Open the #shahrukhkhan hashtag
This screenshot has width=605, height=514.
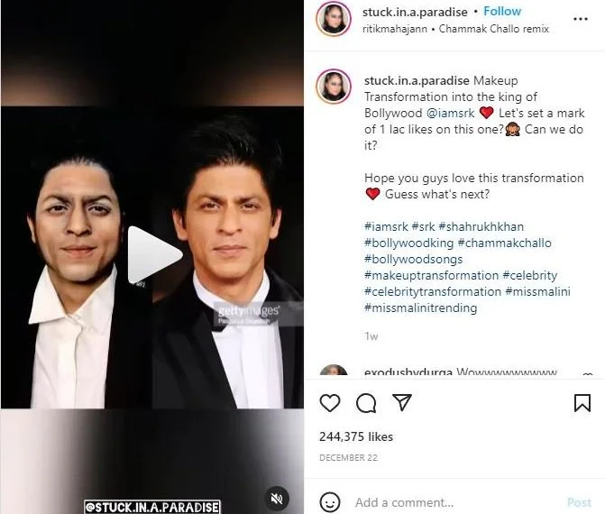(x=481, y=226)
